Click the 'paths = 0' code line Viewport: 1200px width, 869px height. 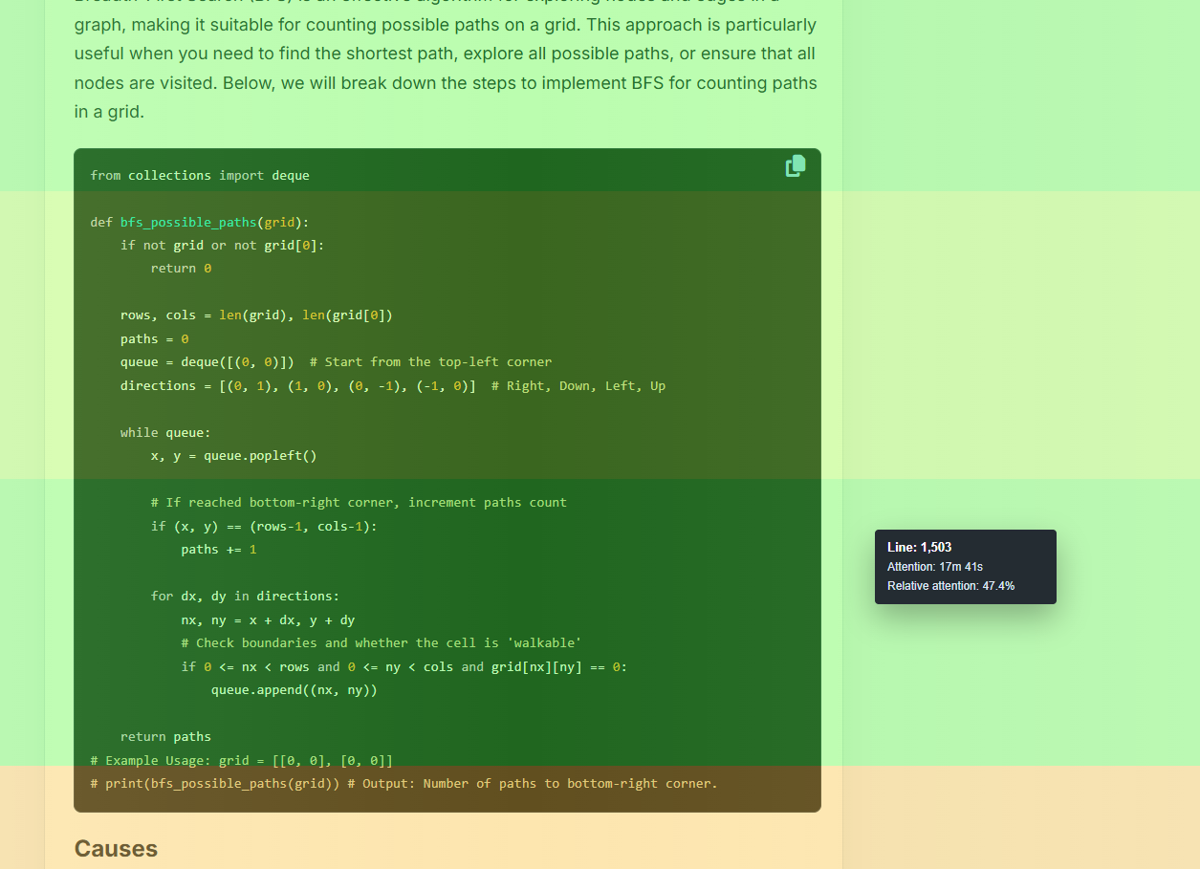[155, 338]
